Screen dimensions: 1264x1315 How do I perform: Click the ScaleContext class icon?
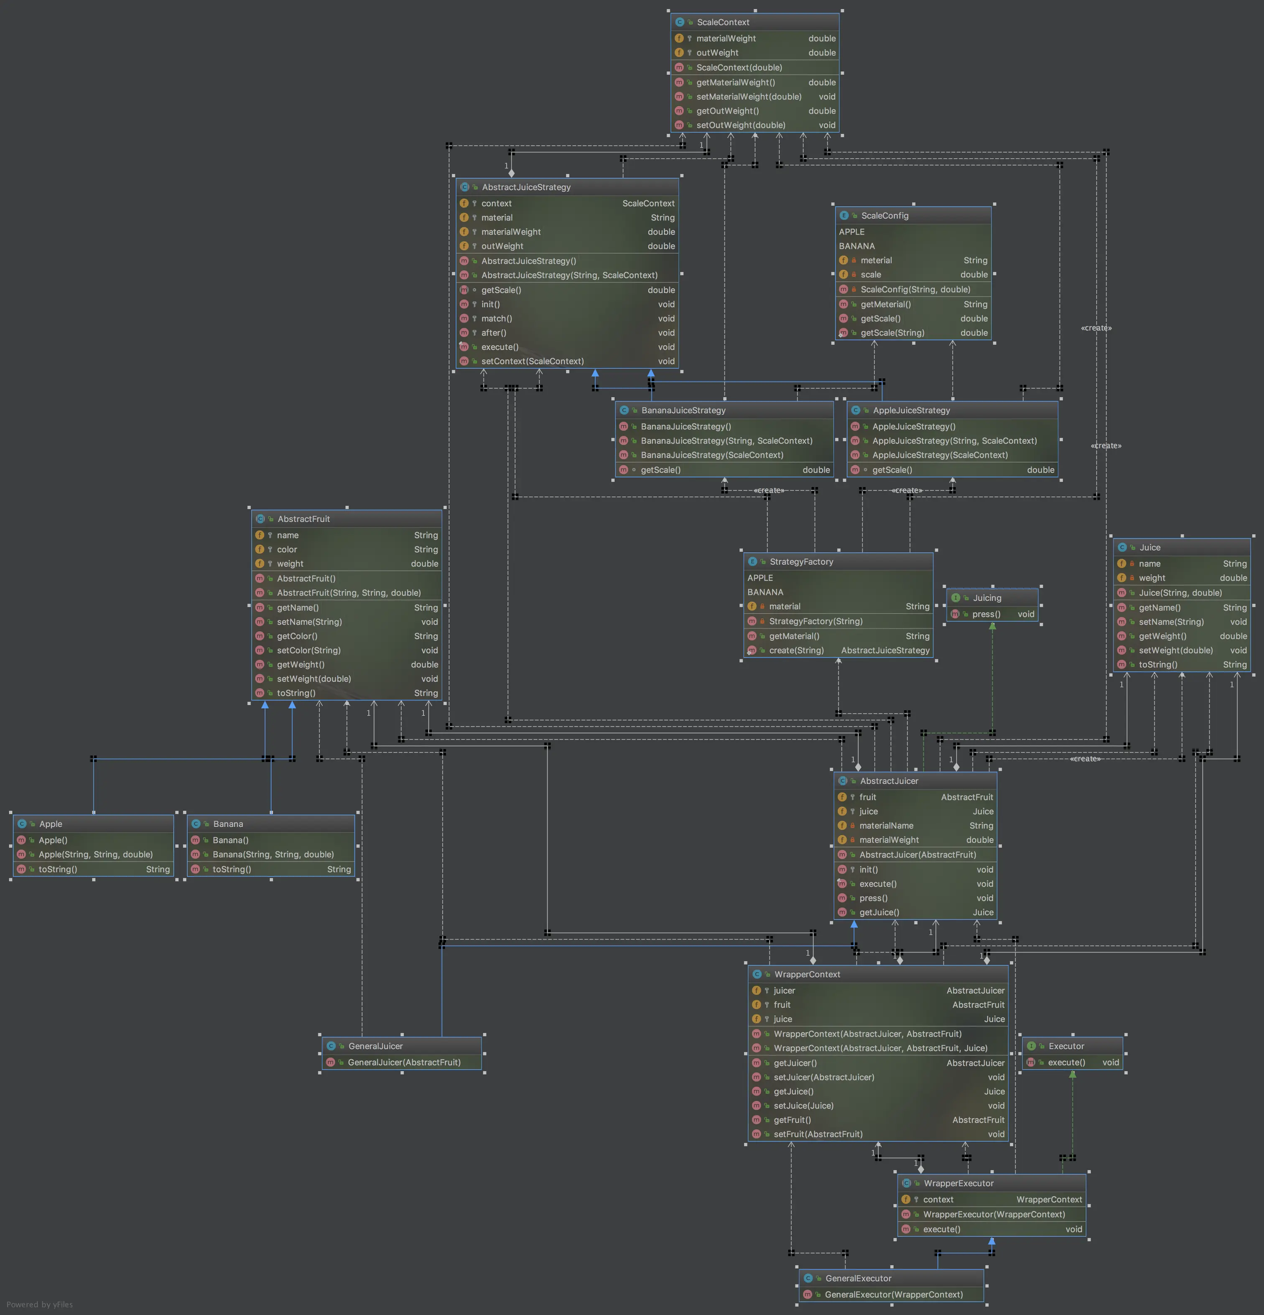point(680,22)
